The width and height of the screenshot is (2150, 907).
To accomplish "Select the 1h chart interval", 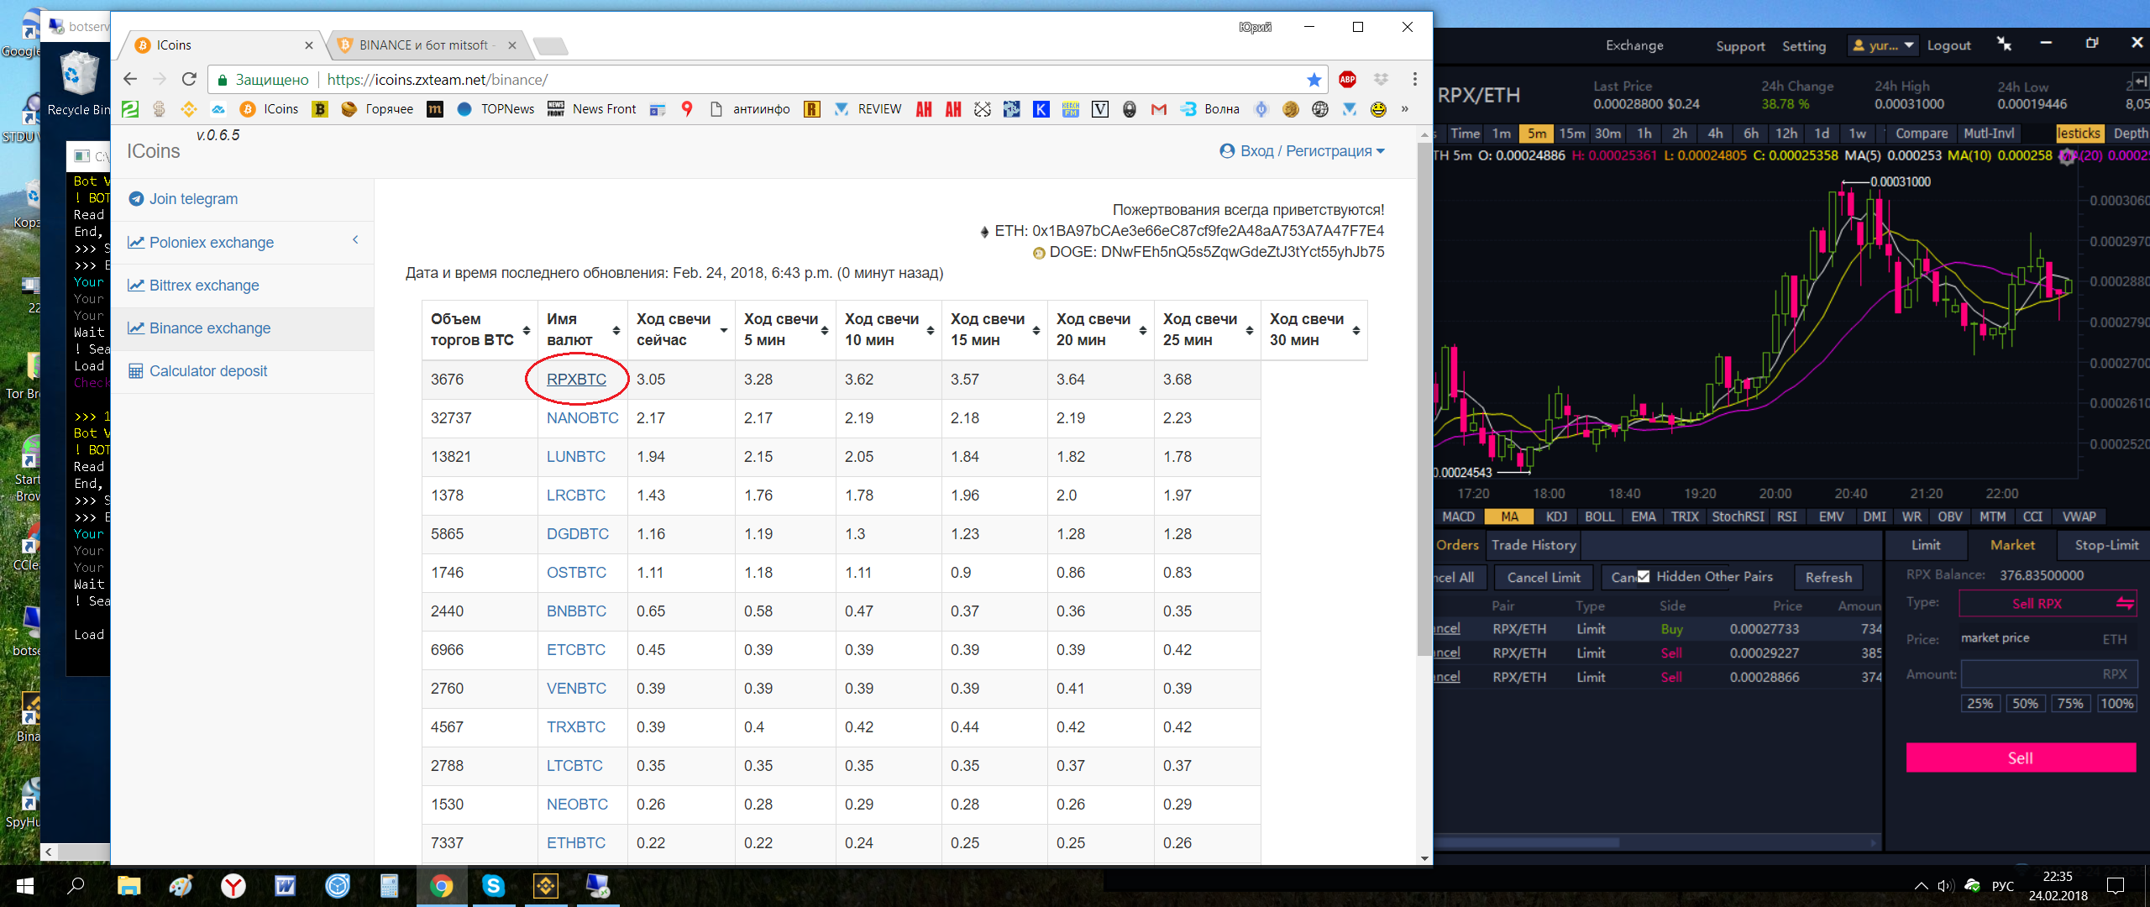I will tap(1644, 134).
